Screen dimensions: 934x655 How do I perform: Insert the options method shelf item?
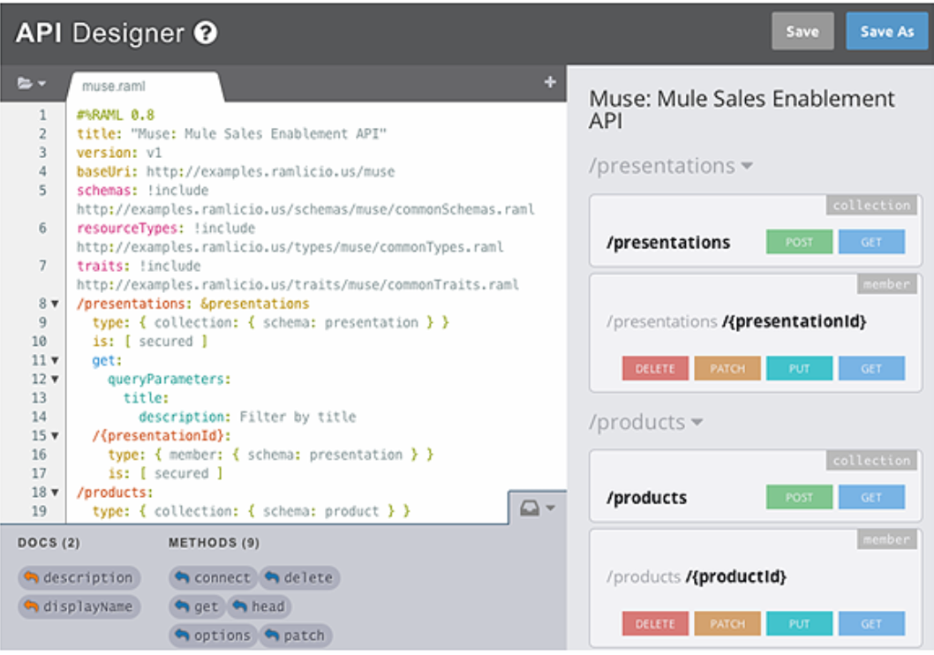214,636
